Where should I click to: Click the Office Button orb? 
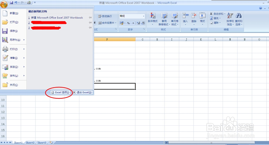[x=4, y=4]
